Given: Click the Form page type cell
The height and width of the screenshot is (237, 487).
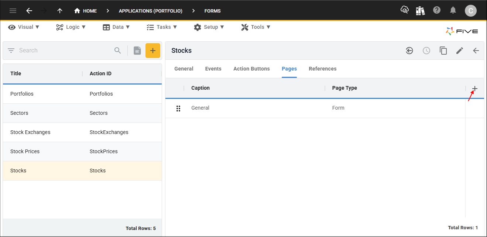Looking at the screenshot, I should tap(338, 108).
